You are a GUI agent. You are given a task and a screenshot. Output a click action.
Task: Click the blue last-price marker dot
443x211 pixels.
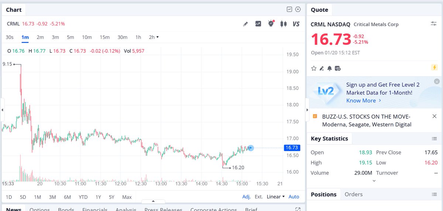tap(251, 148)
